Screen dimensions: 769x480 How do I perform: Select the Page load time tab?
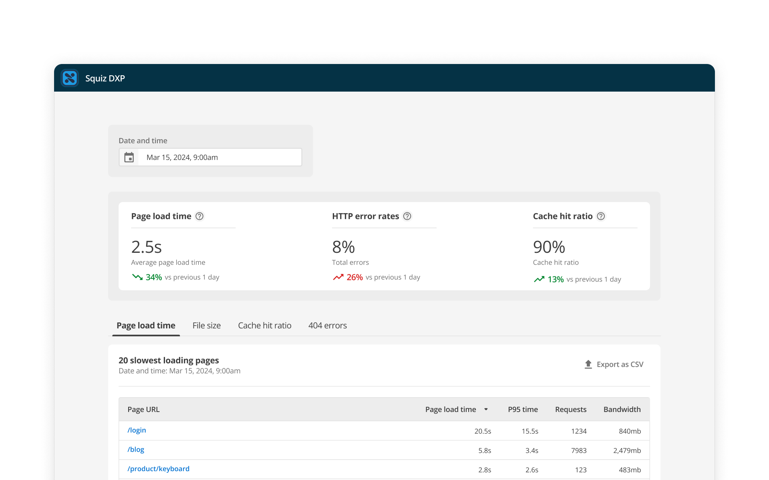click(x=146, y=326)
